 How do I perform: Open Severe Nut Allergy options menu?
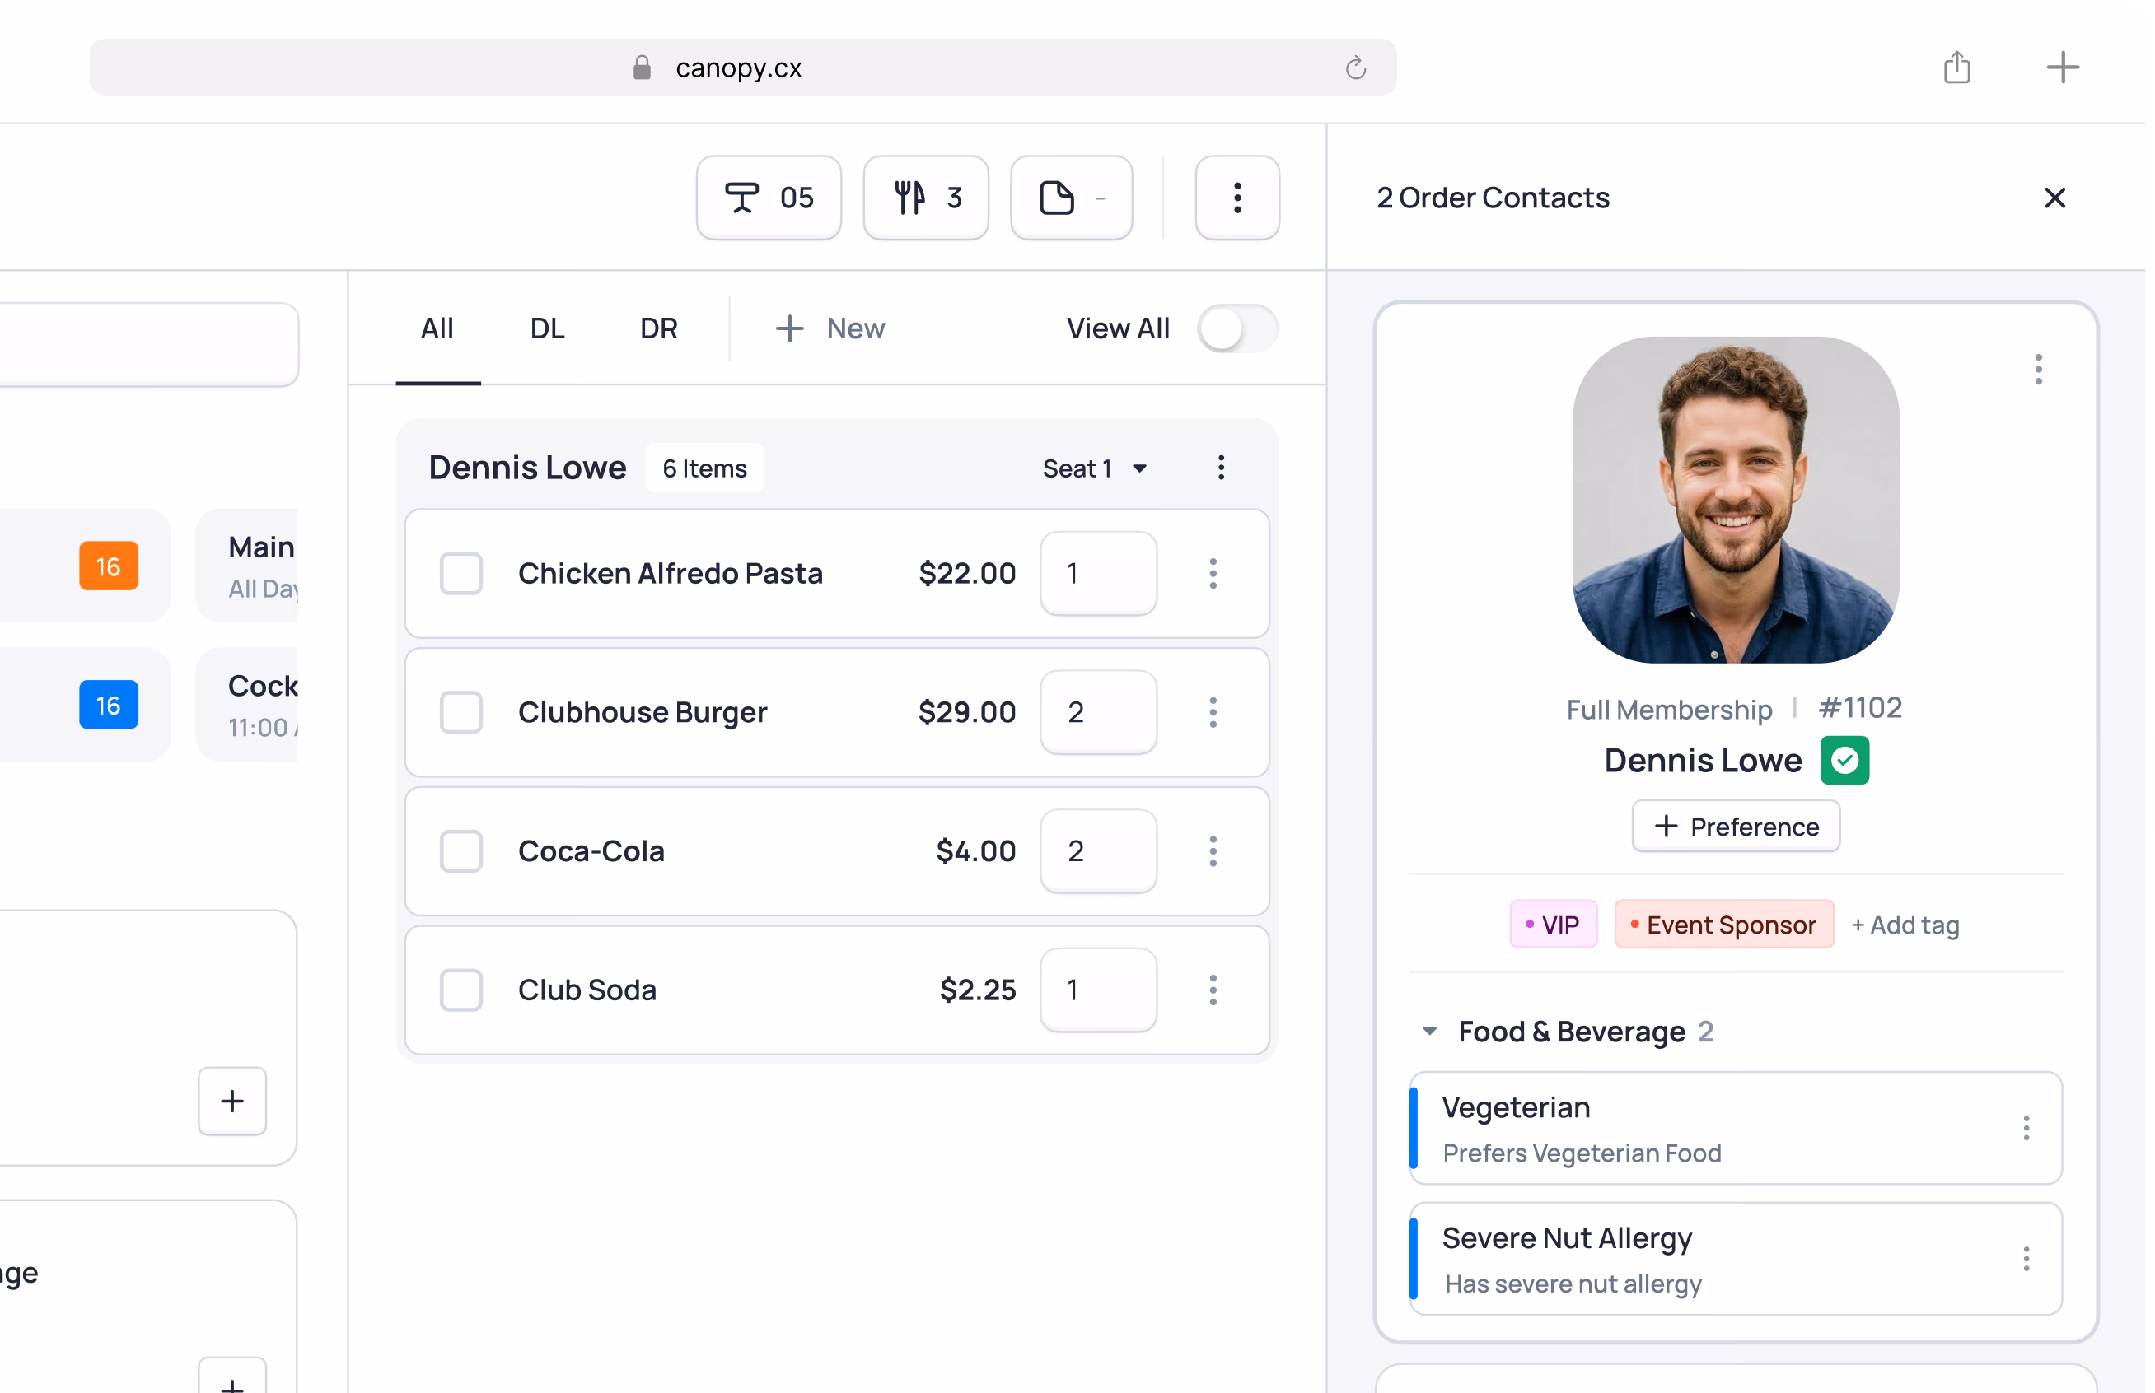[x=2026, y=1259]
